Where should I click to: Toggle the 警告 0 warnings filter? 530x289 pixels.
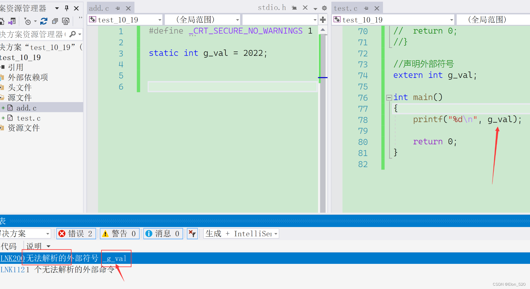coord(119,234)
